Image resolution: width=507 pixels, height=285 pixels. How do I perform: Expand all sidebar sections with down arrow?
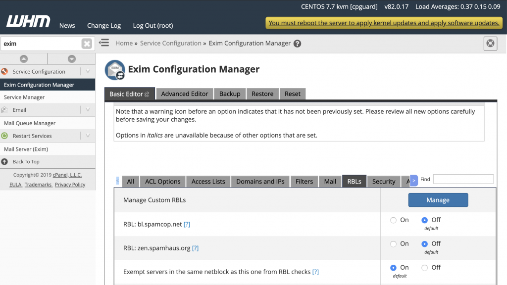72,59
